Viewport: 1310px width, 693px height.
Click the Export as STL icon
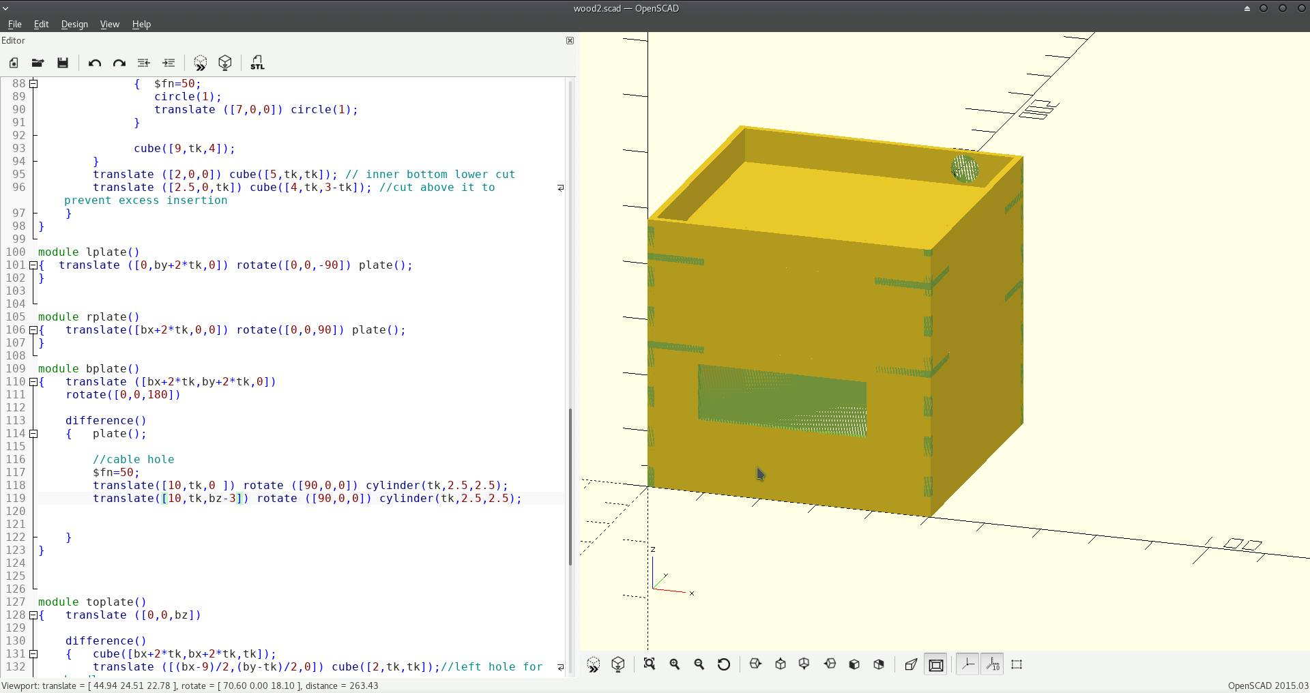(x=257, y=63)
